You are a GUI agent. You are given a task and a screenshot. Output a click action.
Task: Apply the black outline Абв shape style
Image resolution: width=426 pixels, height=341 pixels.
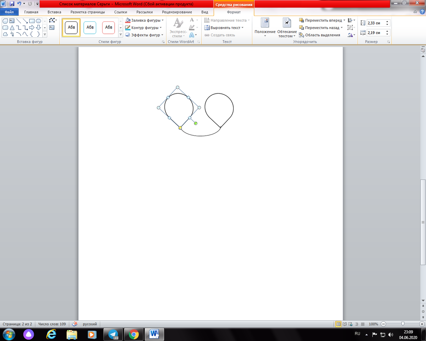point(71,27)
